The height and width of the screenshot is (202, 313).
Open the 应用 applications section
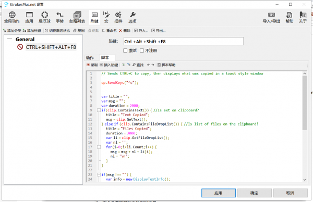(29, 17)
